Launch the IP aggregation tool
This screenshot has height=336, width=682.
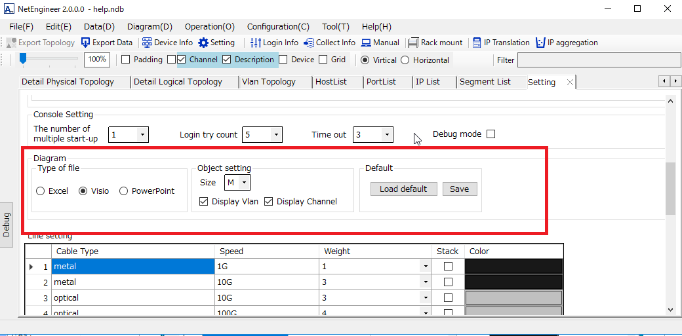540,43
